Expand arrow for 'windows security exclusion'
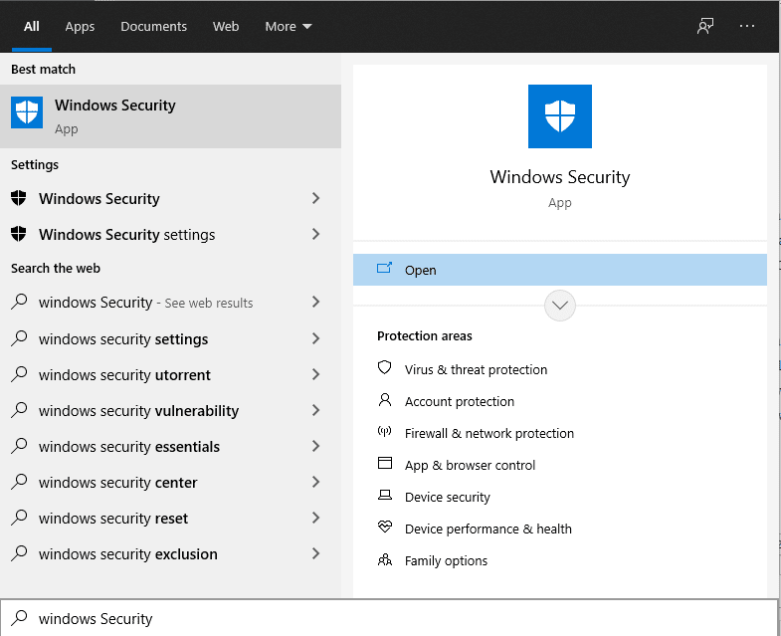 [315, 553]
